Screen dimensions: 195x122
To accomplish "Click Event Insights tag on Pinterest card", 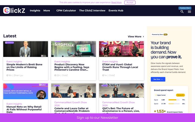I will click(62, 62).
